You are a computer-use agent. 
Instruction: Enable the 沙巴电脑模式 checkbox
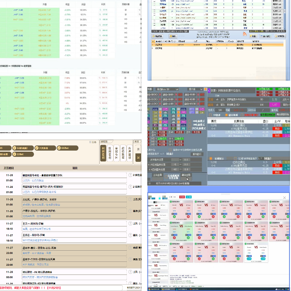click(x=190, y=128)
